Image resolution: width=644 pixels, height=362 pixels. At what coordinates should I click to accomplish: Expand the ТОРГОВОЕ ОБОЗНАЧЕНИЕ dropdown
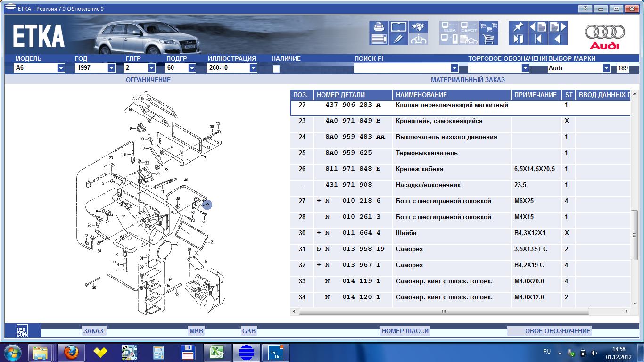click(x=525, y=68)
